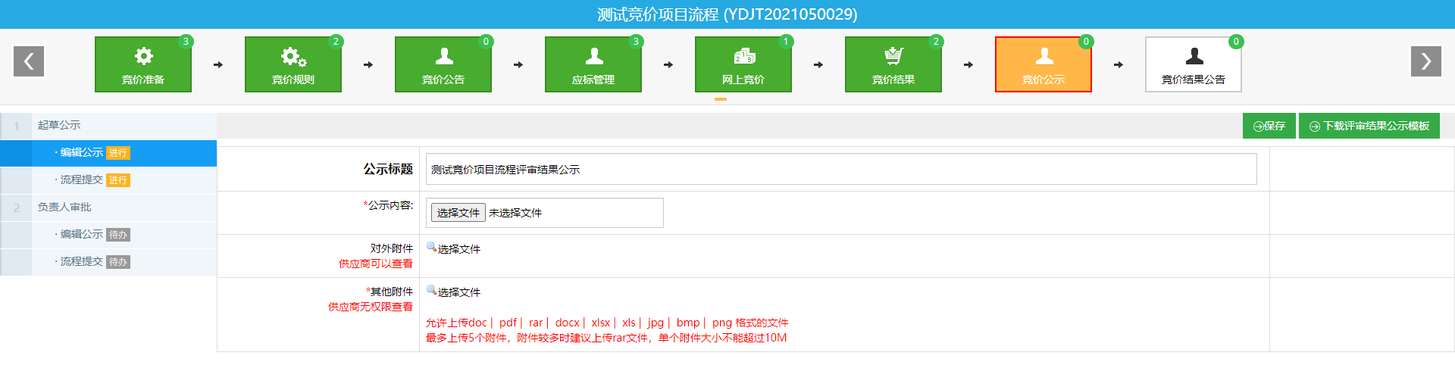
Task: Expand the 负责人审批 section header
Action: (x=108, y=207)
